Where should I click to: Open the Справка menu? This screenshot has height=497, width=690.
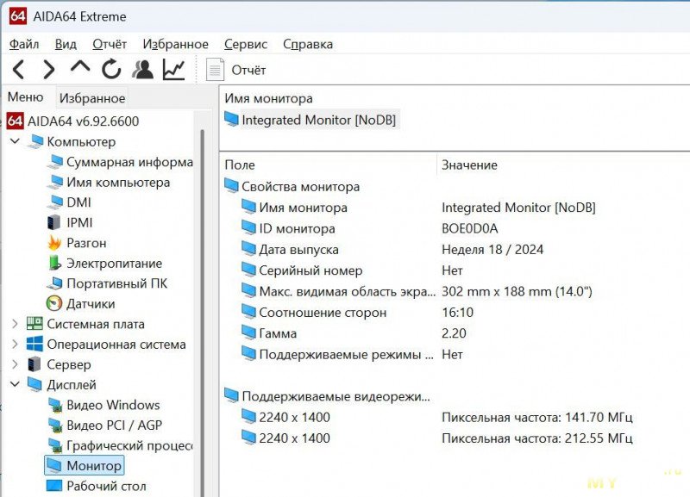pos(308,44)
